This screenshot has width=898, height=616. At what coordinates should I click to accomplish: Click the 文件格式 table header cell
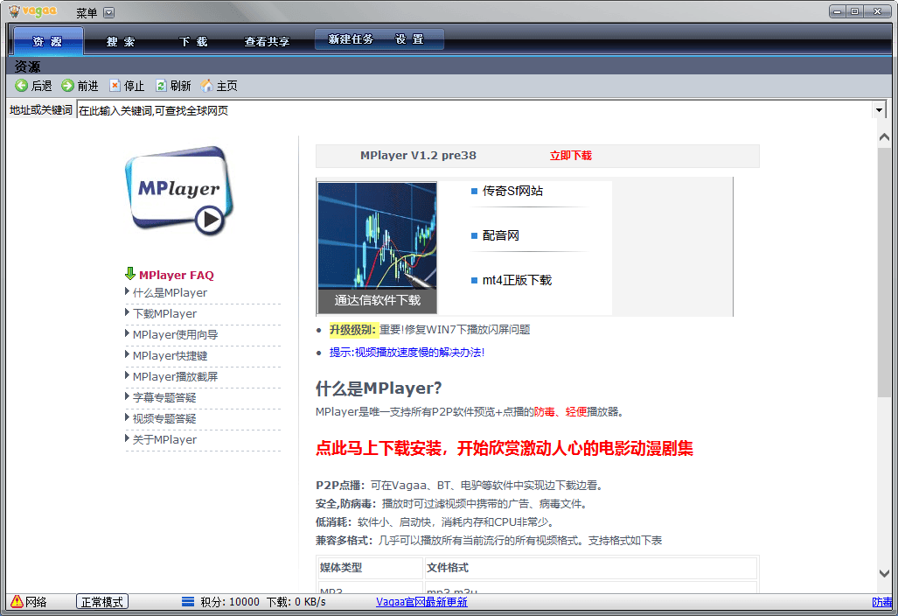point(590,568)
